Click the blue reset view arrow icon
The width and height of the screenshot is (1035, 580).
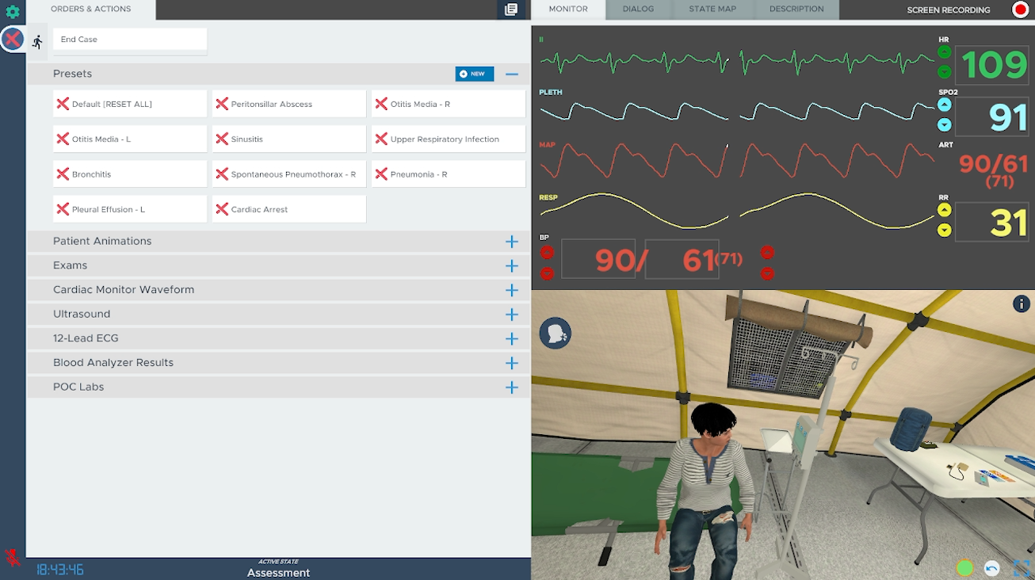coord(991,568)
